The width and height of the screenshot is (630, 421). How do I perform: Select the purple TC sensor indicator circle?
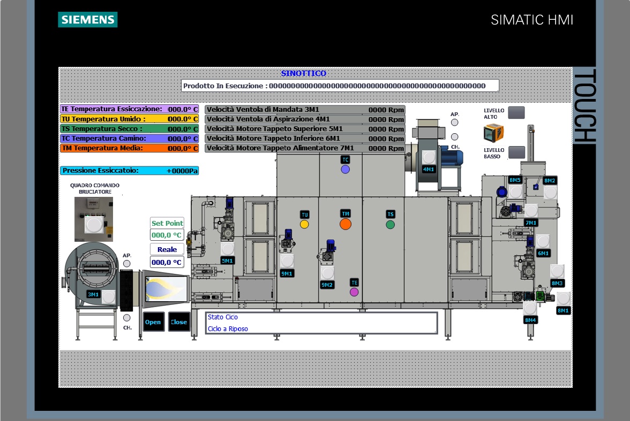pyautogui.click(x=345, y=170)
